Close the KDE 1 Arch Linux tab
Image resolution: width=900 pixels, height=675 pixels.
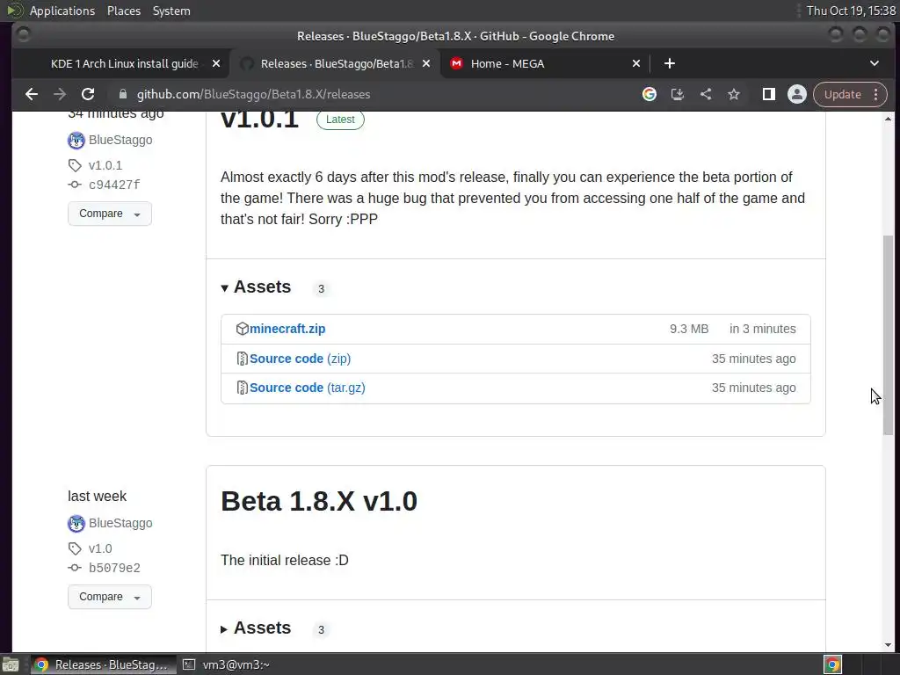tap(216, 63)
